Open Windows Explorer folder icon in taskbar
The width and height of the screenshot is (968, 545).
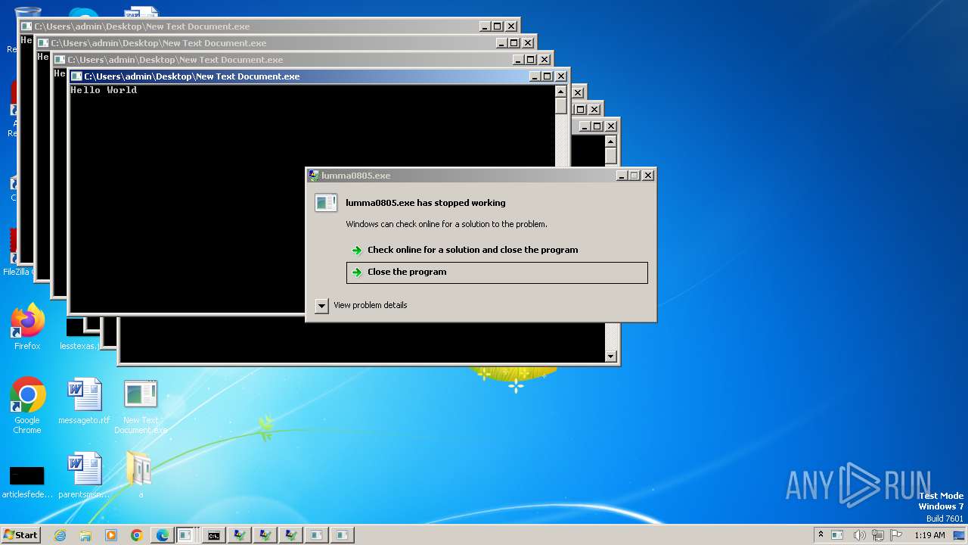pos(85,535)
